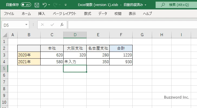Select column G header
Image resolution: width=197 pixels, height=108 pixels.
pyautogui.click(x=142, y=35)
